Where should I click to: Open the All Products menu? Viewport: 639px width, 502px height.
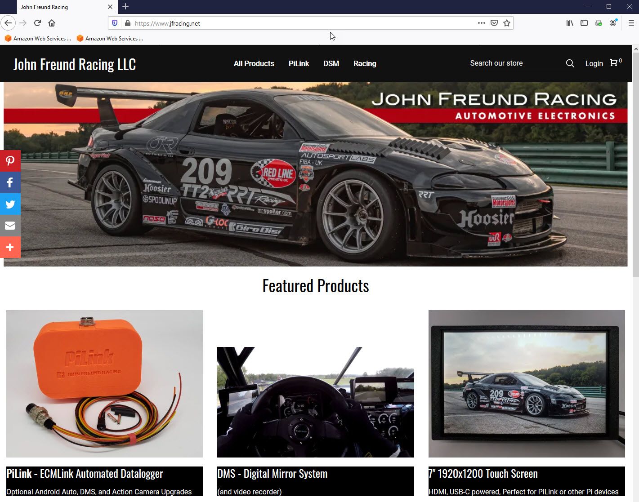tap(254, 63)
